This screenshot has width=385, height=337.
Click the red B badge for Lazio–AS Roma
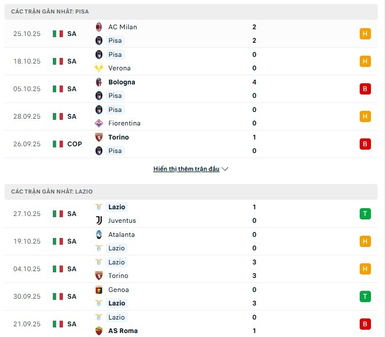coord(365,324)
